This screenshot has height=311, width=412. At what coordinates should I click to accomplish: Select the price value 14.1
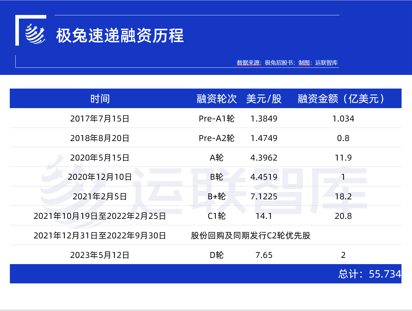click(x=264, y=216)
